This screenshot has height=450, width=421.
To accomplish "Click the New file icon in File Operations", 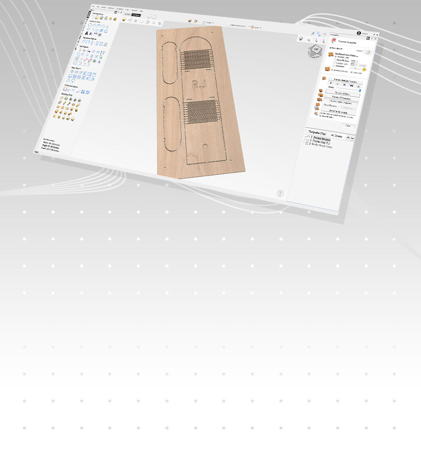I will click(93, 17).
